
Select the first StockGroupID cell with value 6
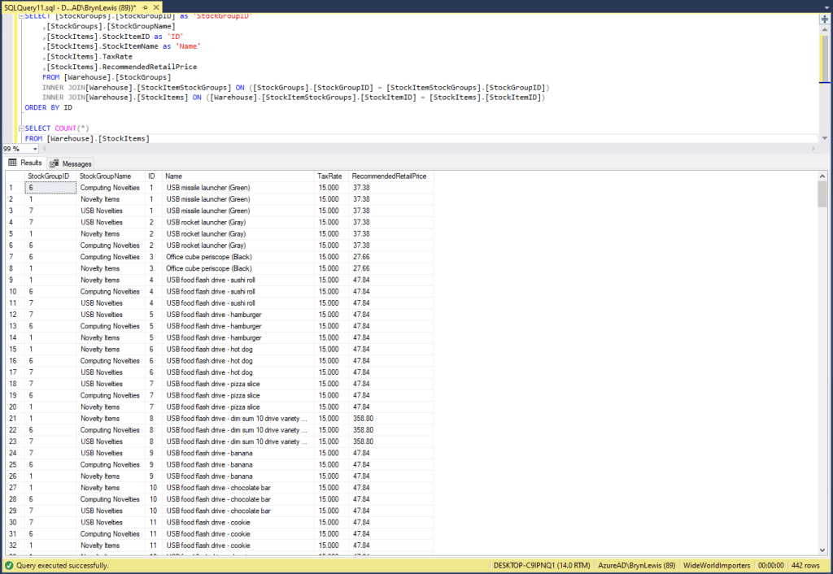click(x=50, y=188)
